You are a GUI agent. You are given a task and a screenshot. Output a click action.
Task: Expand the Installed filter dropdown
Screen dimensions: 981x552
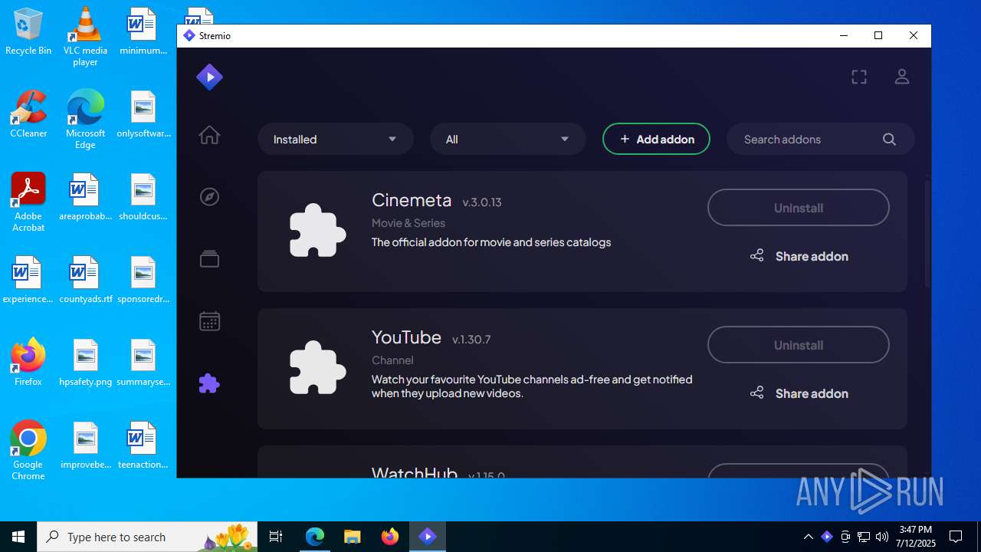pos(336,140)
